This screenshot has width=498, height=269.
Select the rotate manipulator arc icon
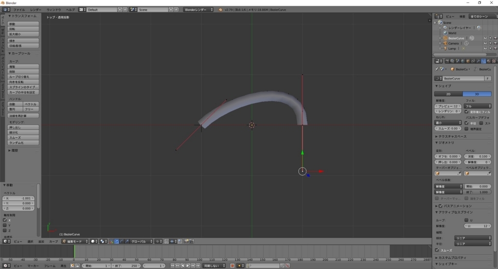[x=122, y=241]
